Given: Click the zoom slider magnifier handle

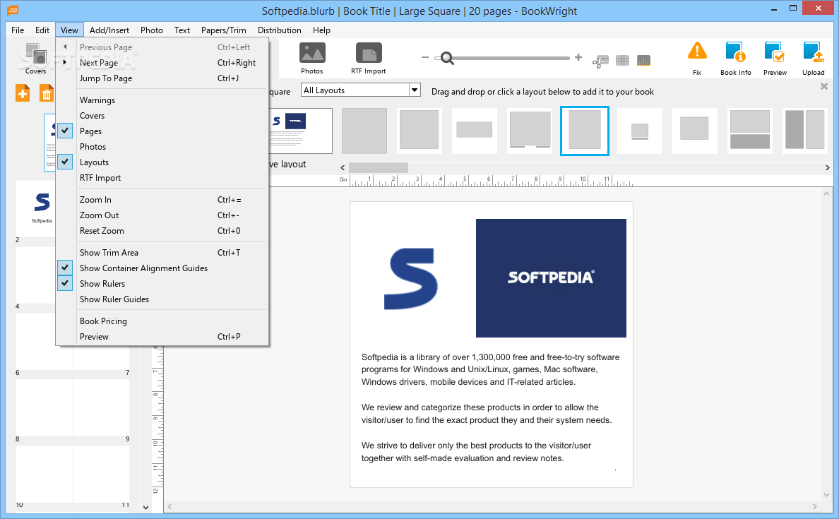Looking at the screenshot, I should pos(447,58).
